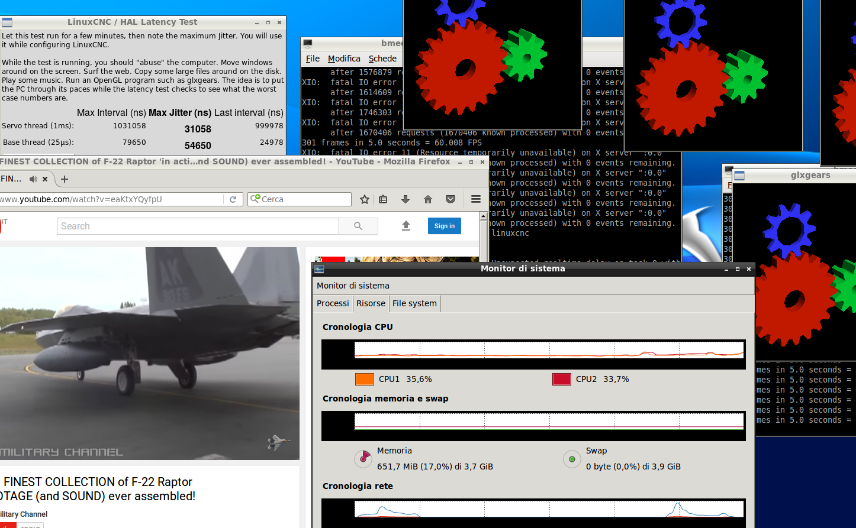Click the Servo thread max jitter value 31058
The height and width of the screenshot is (528, 856).
coord(198,129)
